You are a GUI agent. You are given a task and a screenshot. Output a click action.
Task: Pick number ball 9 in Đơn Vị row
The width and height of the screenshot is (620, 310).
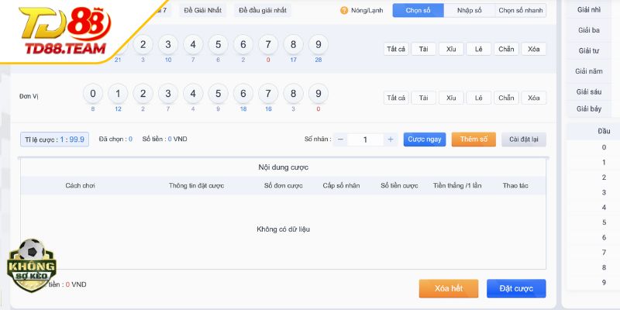(x=318, y=95)
